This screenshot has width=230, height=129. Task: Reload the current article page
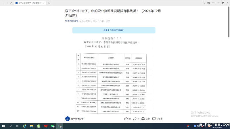[11, 3]
